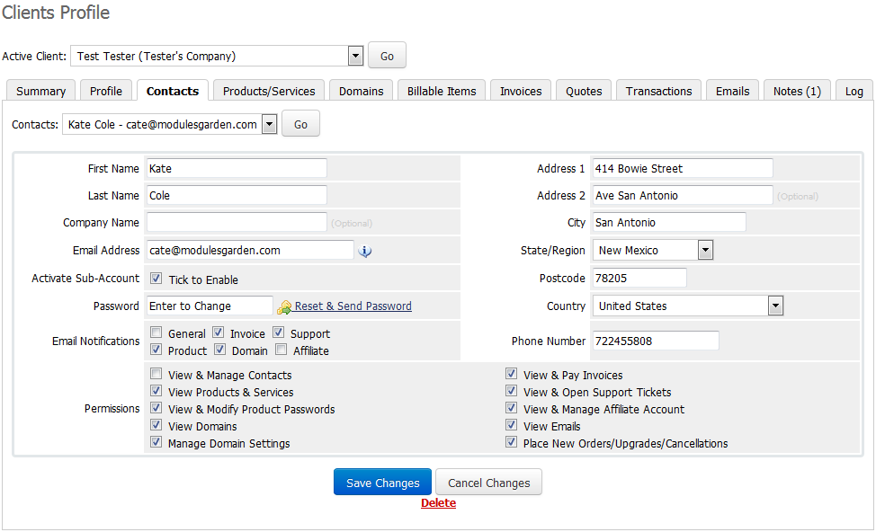Click the red Delete link
The height and width of the screenshot is (532, 876).
pos(439,503)
